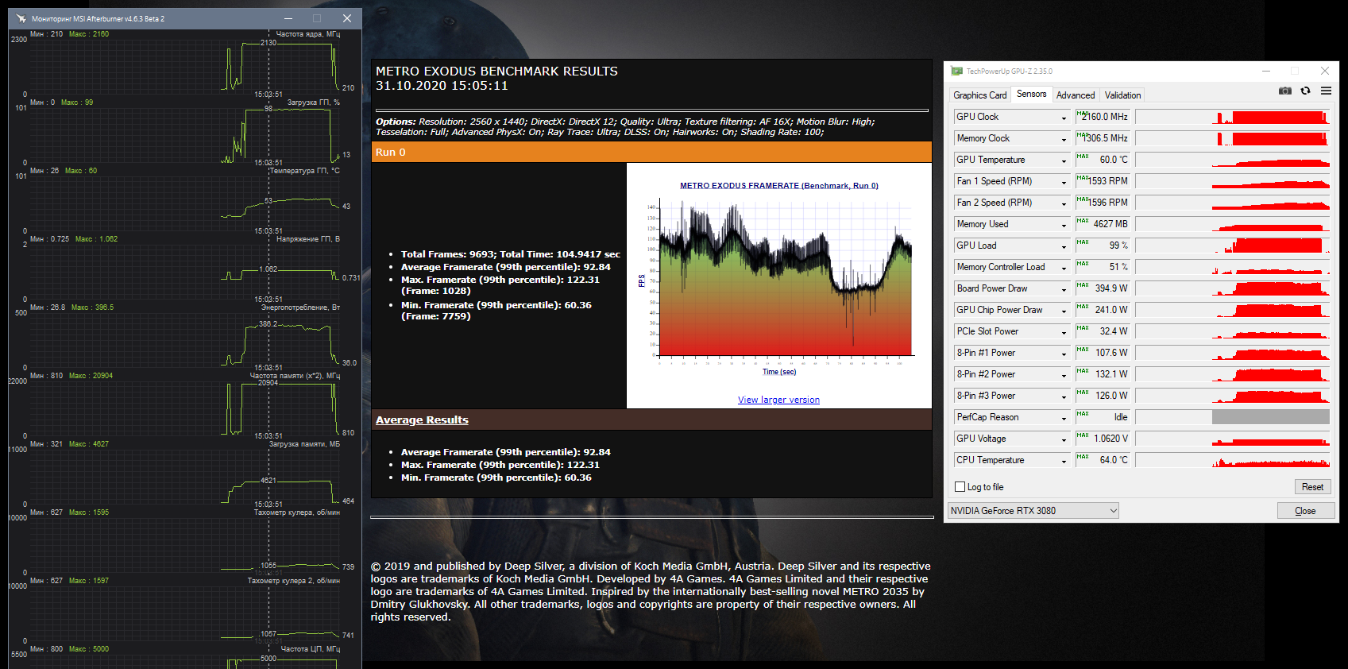The width and height of the screenshot is (1348, 669).
Task: Click the benchmark date 31.10.2020 15:05:11
Action: pos(442,86)
